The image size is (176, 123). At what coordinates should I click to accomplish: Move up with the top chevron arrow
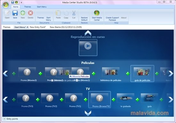point(88,33)
